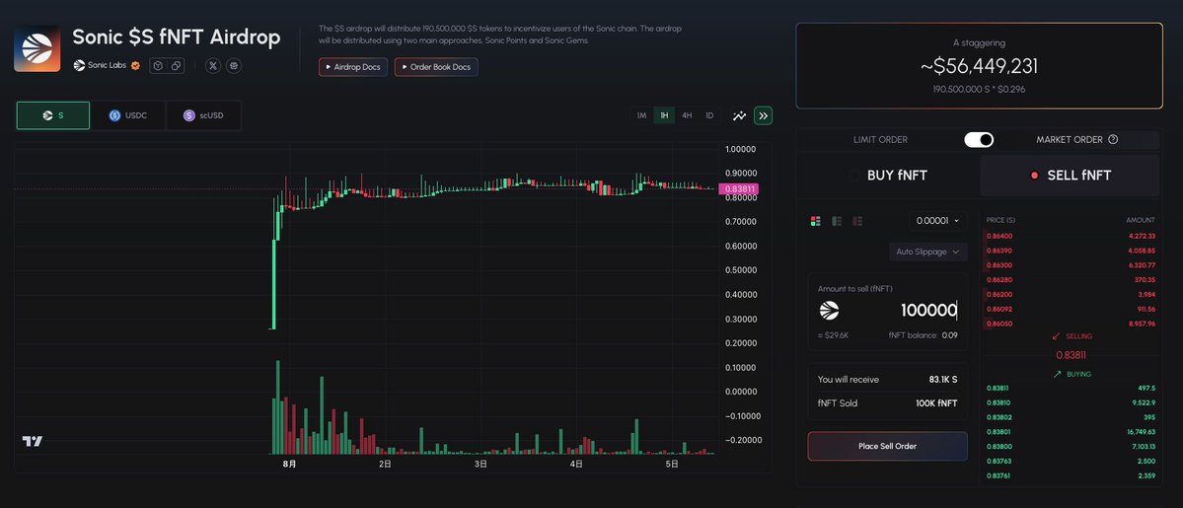Click the chart indicators line icon

[x=739, y=115]
